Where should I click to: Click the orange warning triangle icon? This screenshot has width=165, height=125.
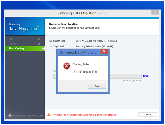49,114
